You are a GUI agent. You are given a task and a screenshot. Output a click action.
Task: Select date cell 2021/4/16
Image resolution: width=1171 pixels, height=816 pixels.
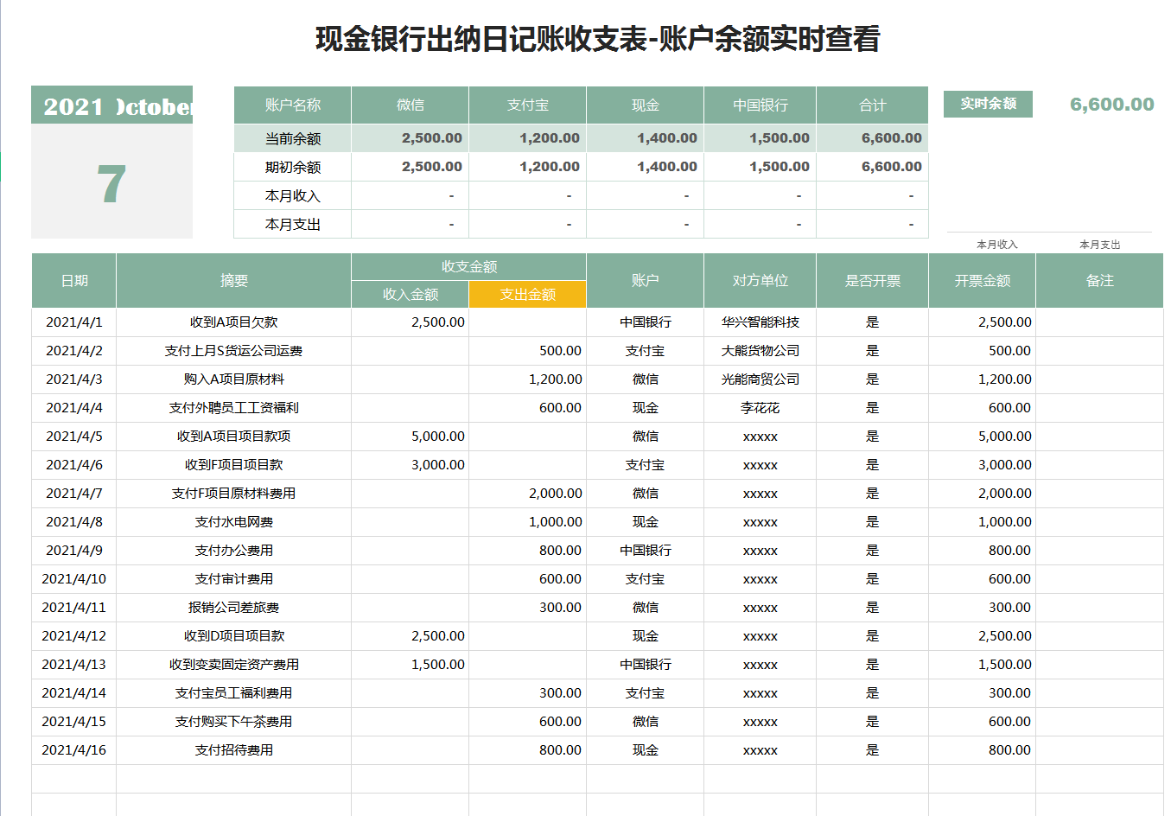pyautogui.click(x=73, y=750)
